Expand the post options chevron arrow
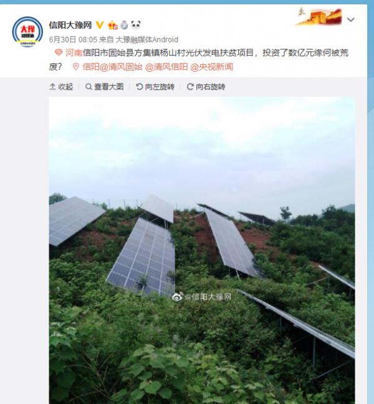Screen dimensions: 374x404 tap(350, 19)
